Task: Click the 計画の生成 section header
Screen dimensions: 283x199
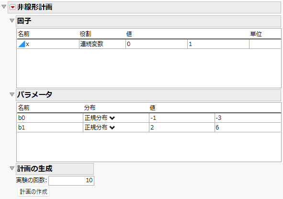Action: pyautogui.click(x=55, y=169)
